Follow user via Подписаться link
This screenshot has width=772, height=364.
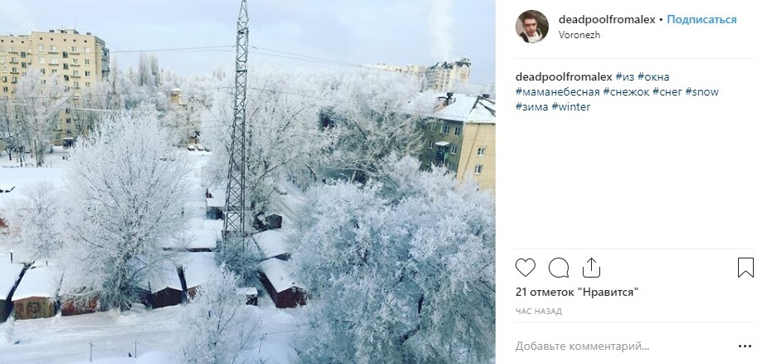click(x=701, y=20)
